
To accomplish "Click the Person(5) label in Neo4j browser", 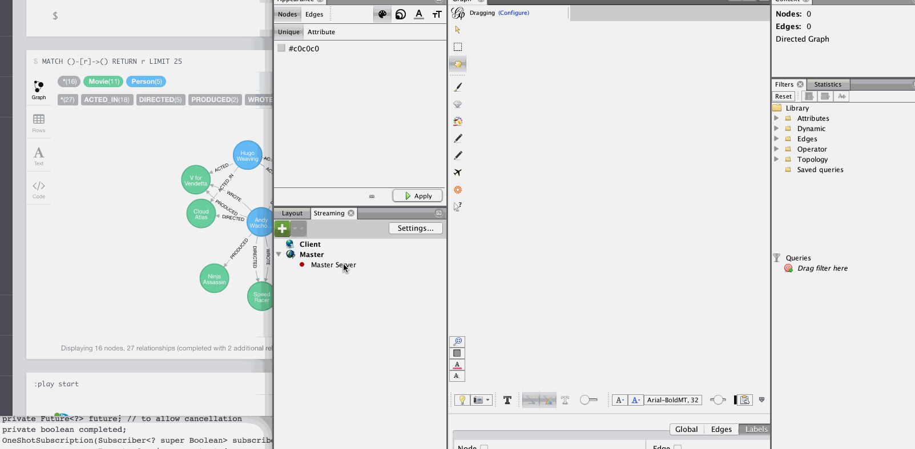I will (x=146, y=81).
